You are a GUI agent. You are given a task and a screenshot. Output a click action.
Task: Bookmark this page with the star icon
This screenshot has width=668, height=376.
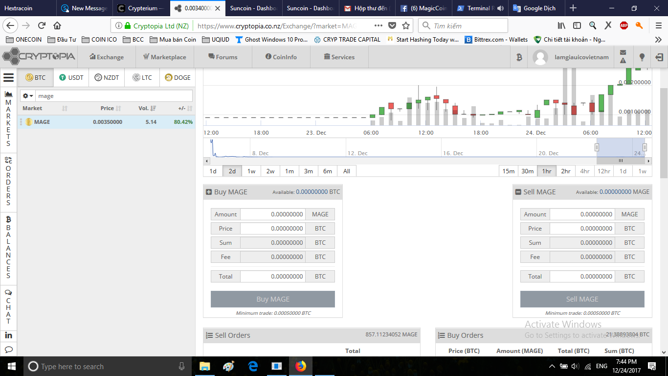[x=406, y=25]
